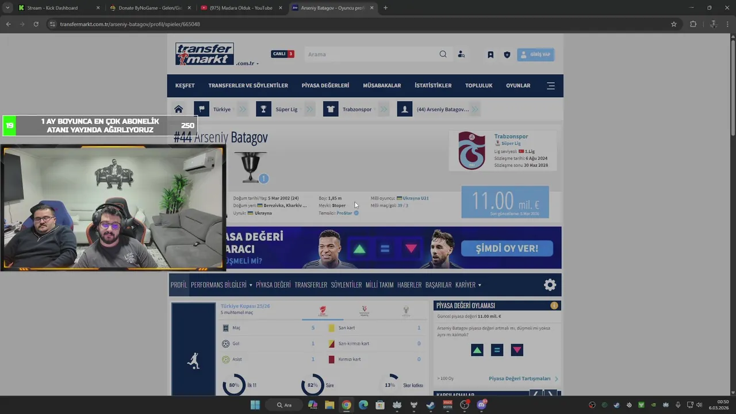Open TRANSFERLER VE SÖYLENTİLER menu
Screen dimensions: 736x414
pyautogui.click(x=248, y=86)
